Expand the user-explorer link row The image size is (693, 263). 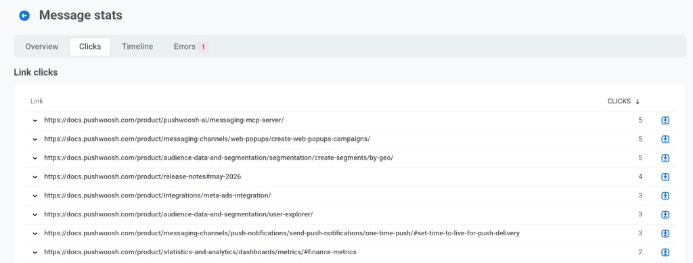pyautogui.click(x=35, y=214)
